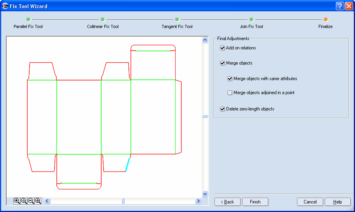Click the orange Finalize step dot
The height and width of the screenshot is (212, 355).
[325, 19]
